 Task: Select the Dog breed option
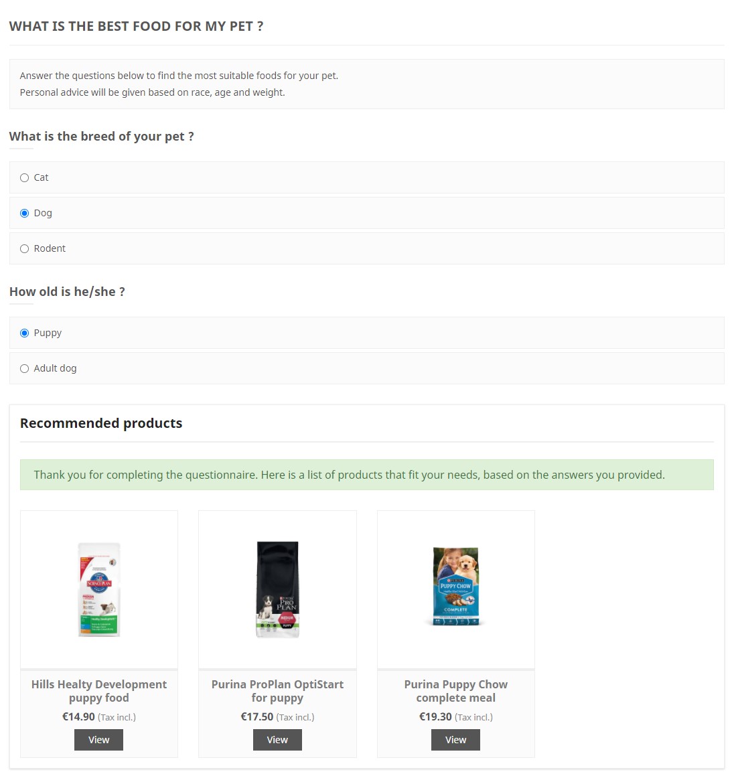tap(25, 213)
